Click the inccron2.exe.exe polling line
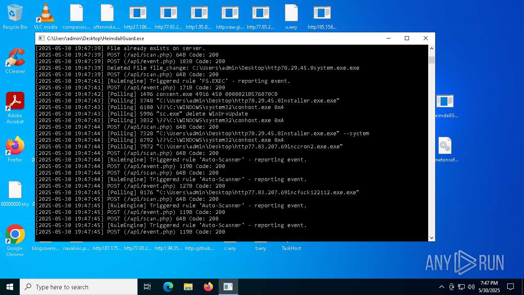The image size is (524, 295). point(189,147)
